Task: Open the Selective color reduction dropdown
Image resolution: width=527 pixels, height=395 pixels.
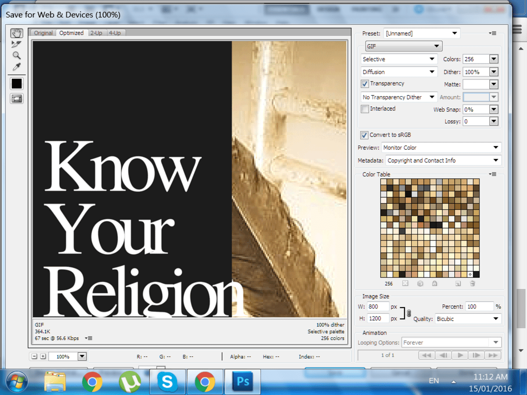Action: [399, 59]
